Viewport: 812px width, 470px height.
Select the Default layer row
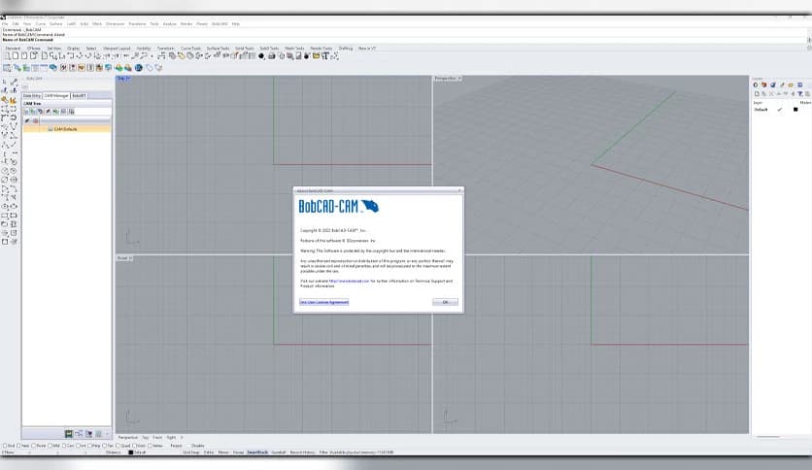tap(781, 110)
